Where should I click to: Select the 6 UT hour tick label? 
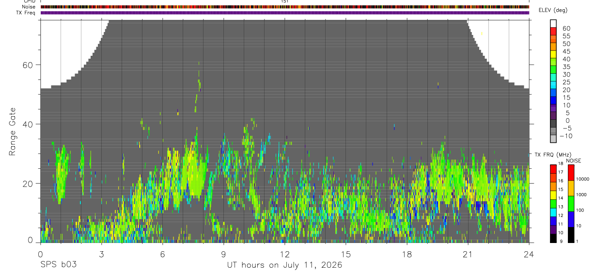point(162,254)
